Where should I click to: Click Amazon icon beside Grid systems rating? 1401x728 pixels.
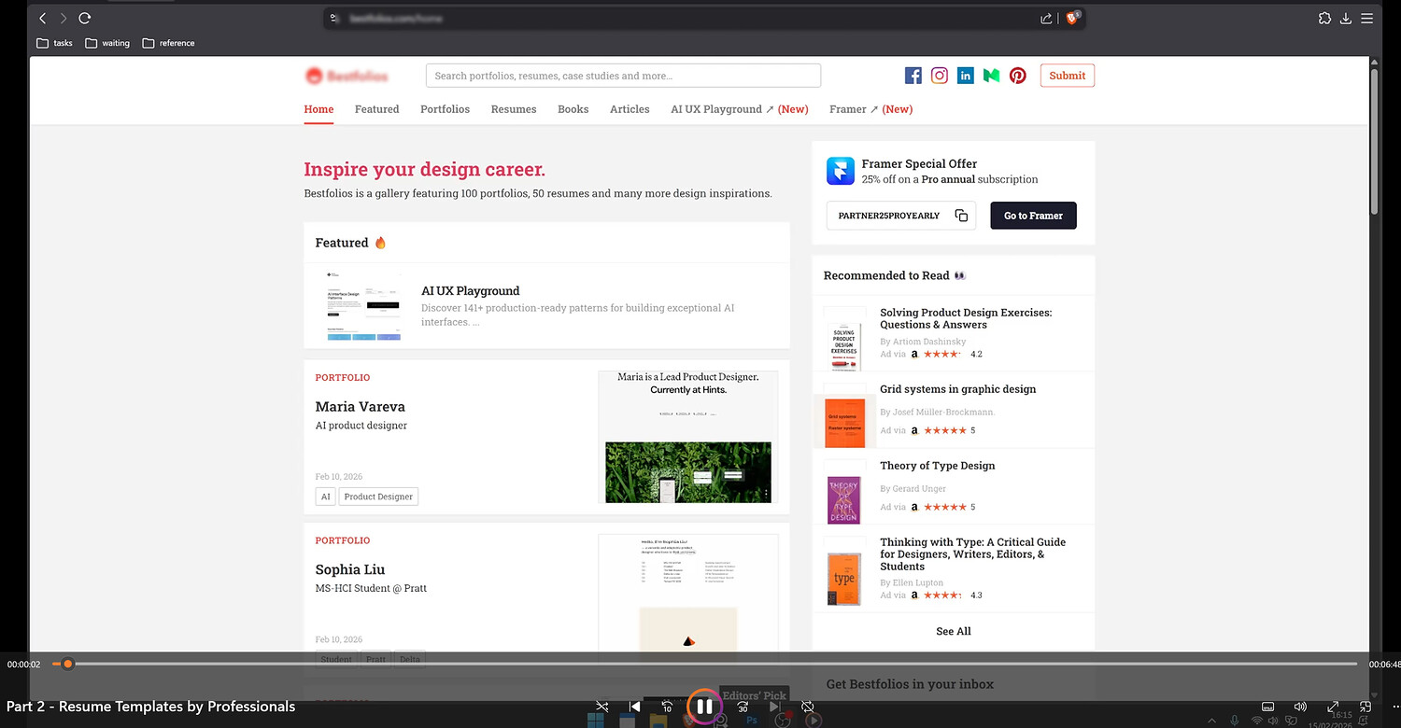[x=914, y=431]
